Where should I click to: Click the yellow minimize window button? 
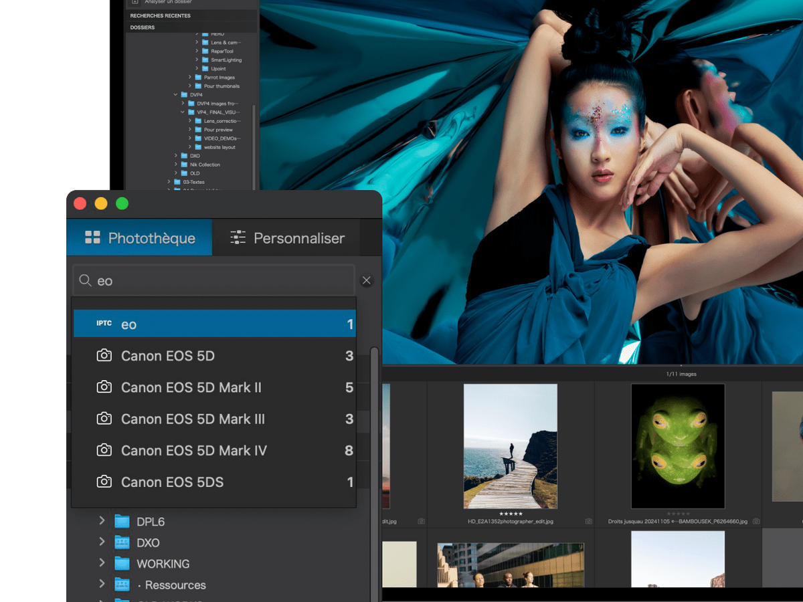pos(101,204)
